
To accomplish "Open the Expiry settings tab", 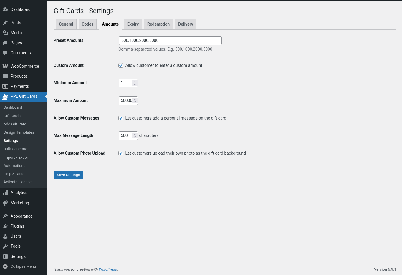I will tap(133, 24).
